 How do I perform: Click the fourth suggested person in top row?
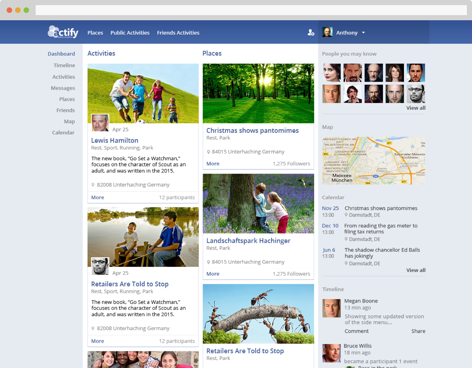[x=394, y=72]
